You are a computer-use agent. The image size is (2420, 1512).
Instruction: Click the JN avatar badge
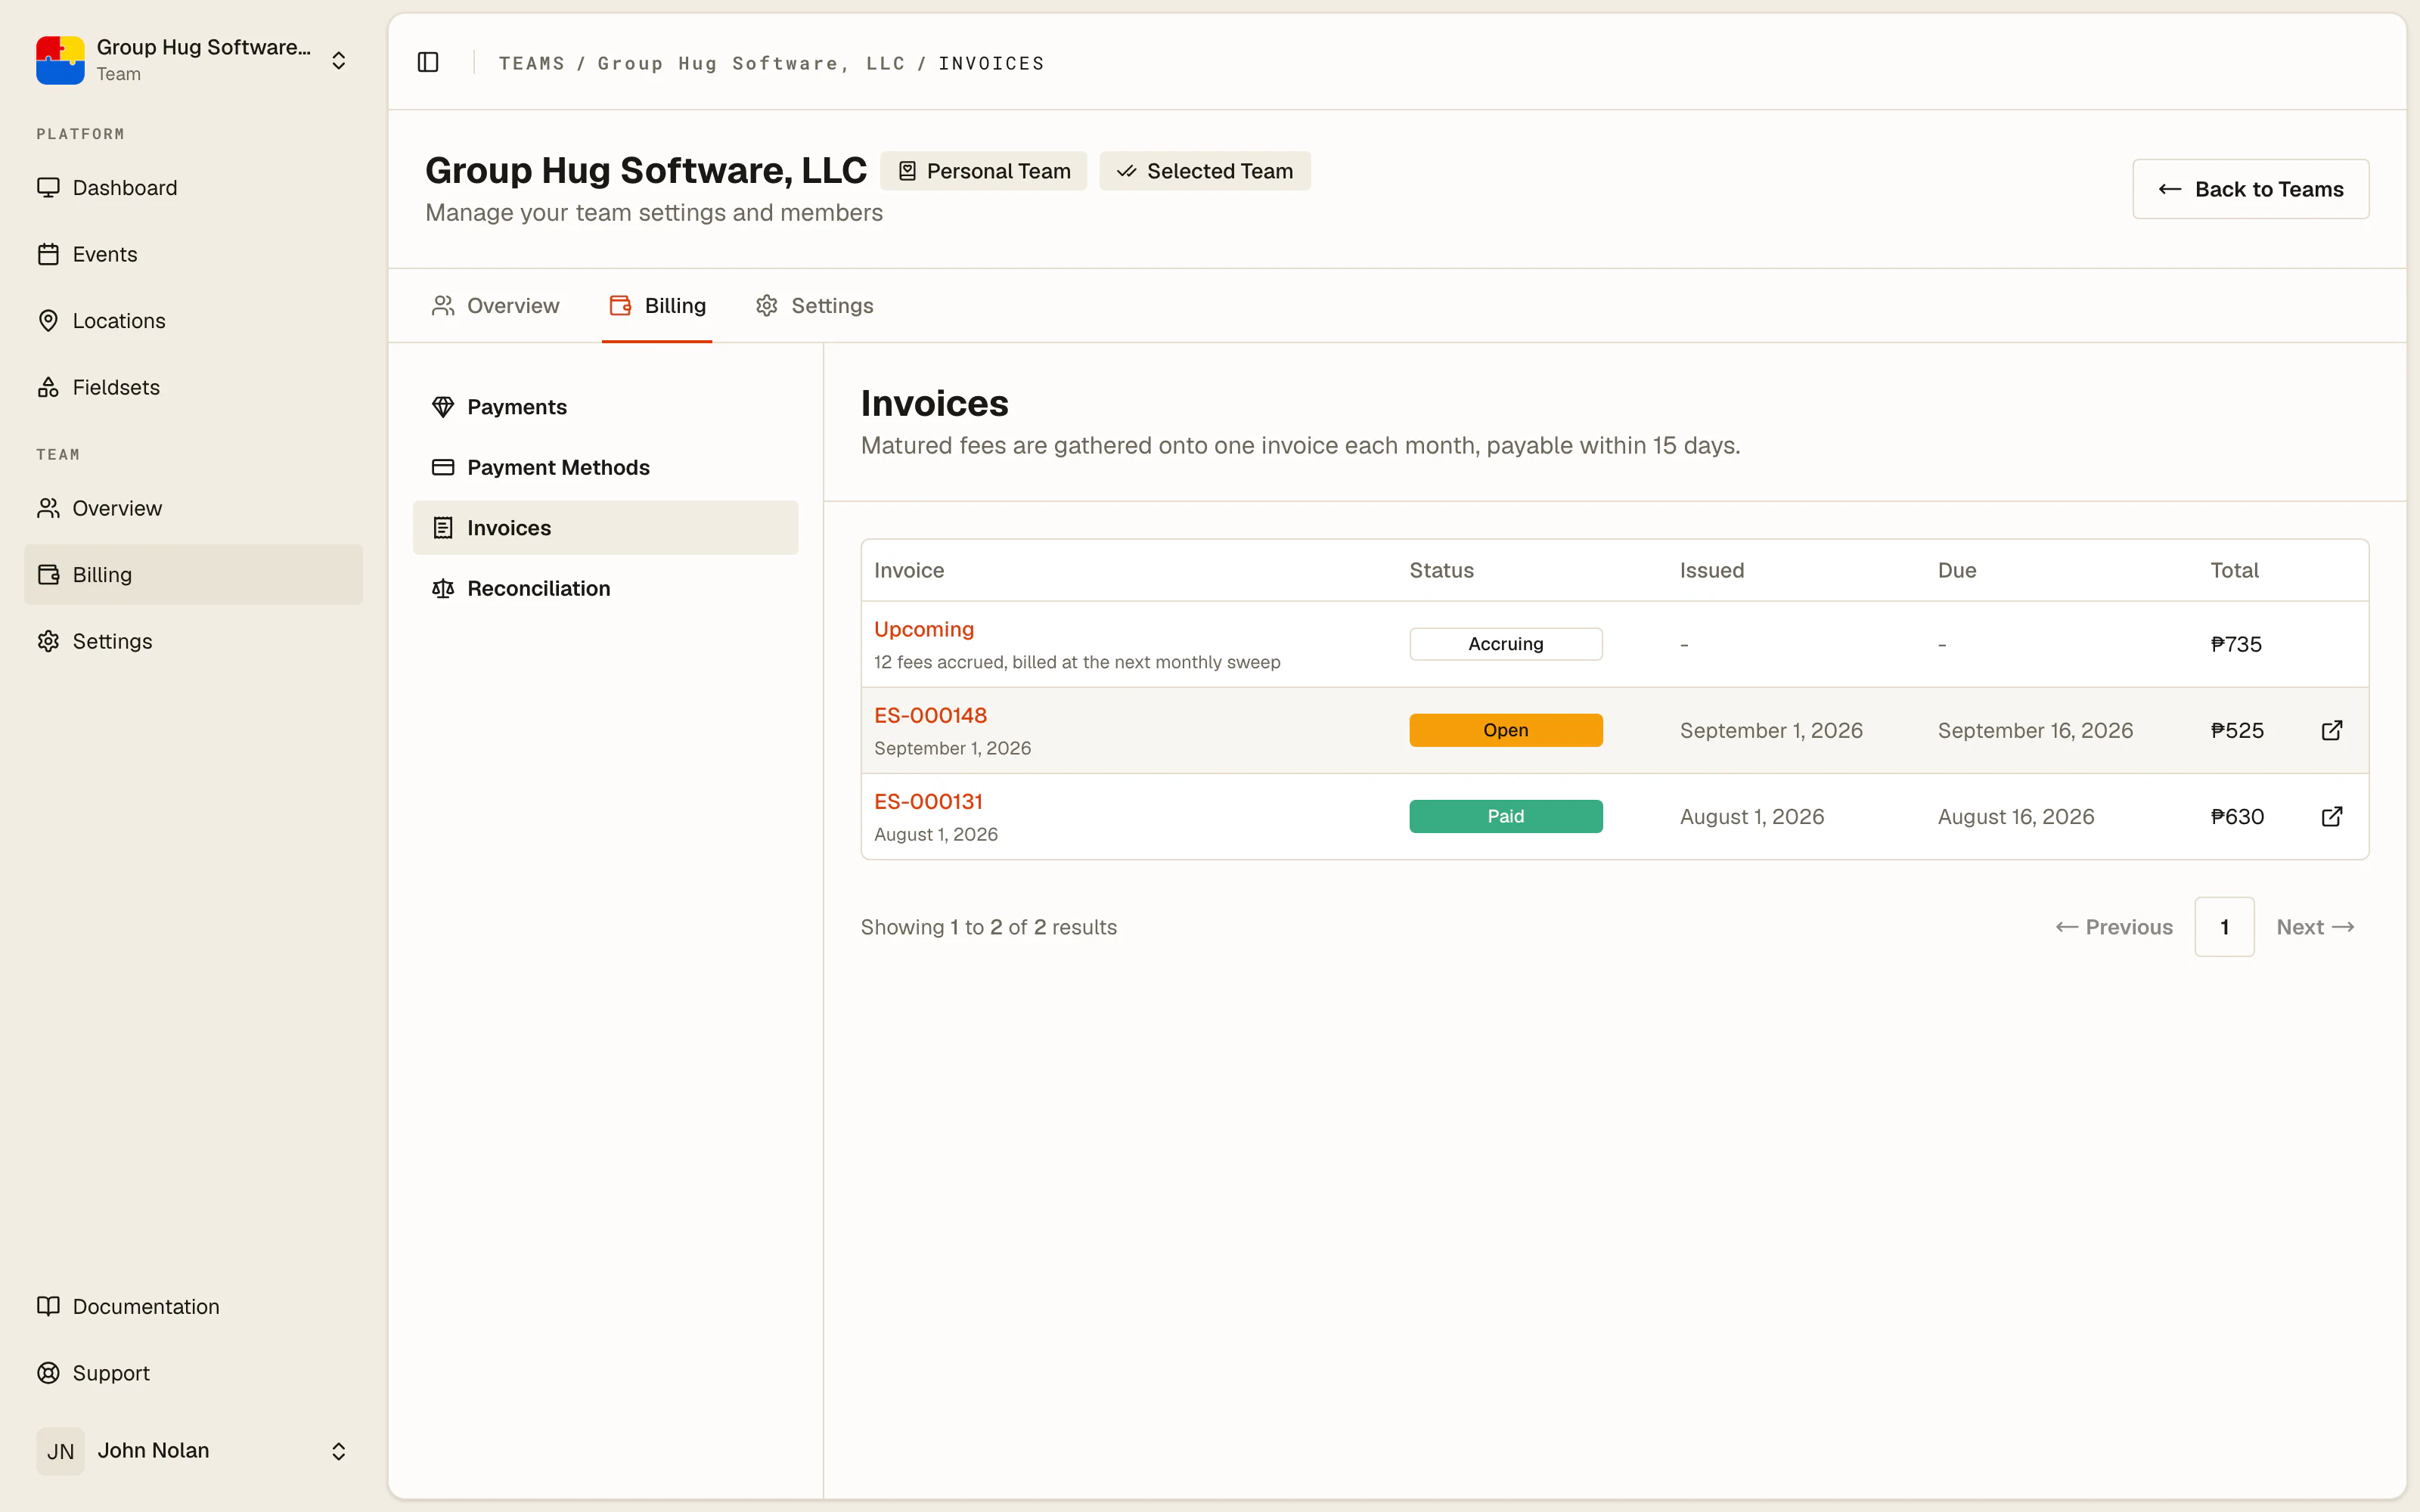(x=60, y=1451)
